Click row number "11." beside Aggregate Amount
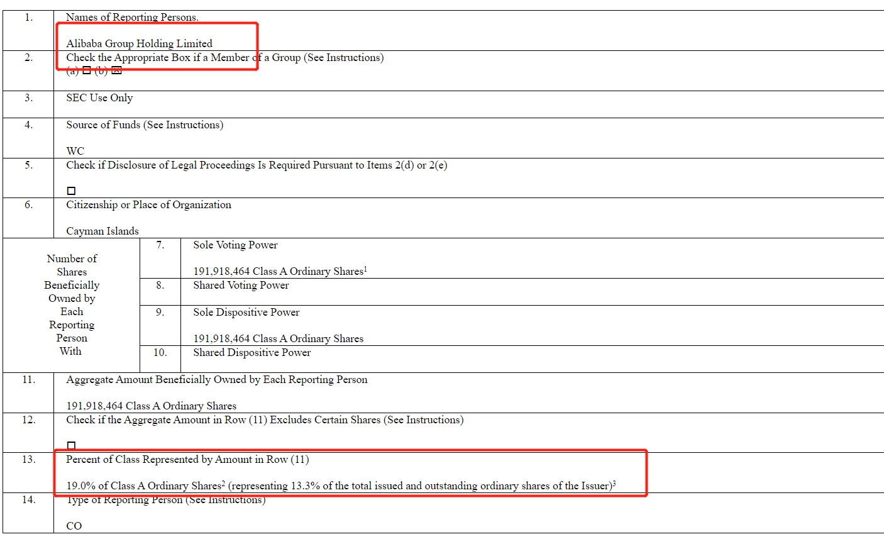The height and width of the screenshot is (539, 884). coord(28,380)
